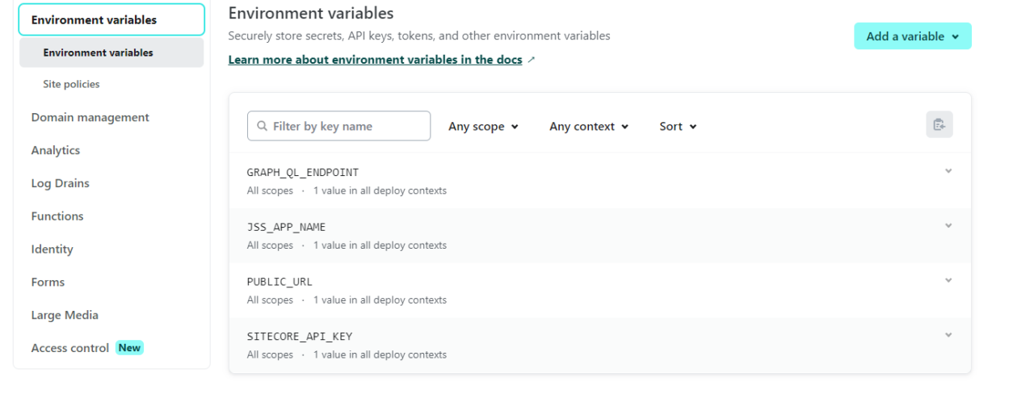
Task: Open the Any scope filter dropdown
Action: (483, 127)
